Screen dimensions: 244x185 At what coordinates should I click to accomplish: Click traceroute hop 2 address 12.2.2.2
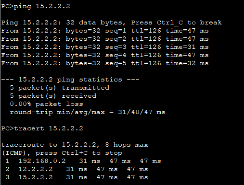point(36,169)
